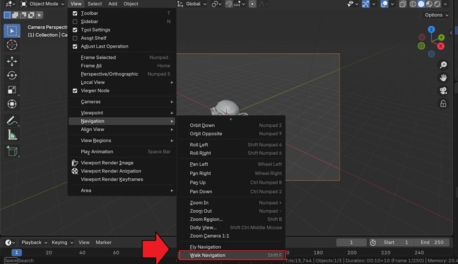The width and height of the screenshot is (458, 264).
Task: Choose the Measure tool
Action: tap(12, 135)
